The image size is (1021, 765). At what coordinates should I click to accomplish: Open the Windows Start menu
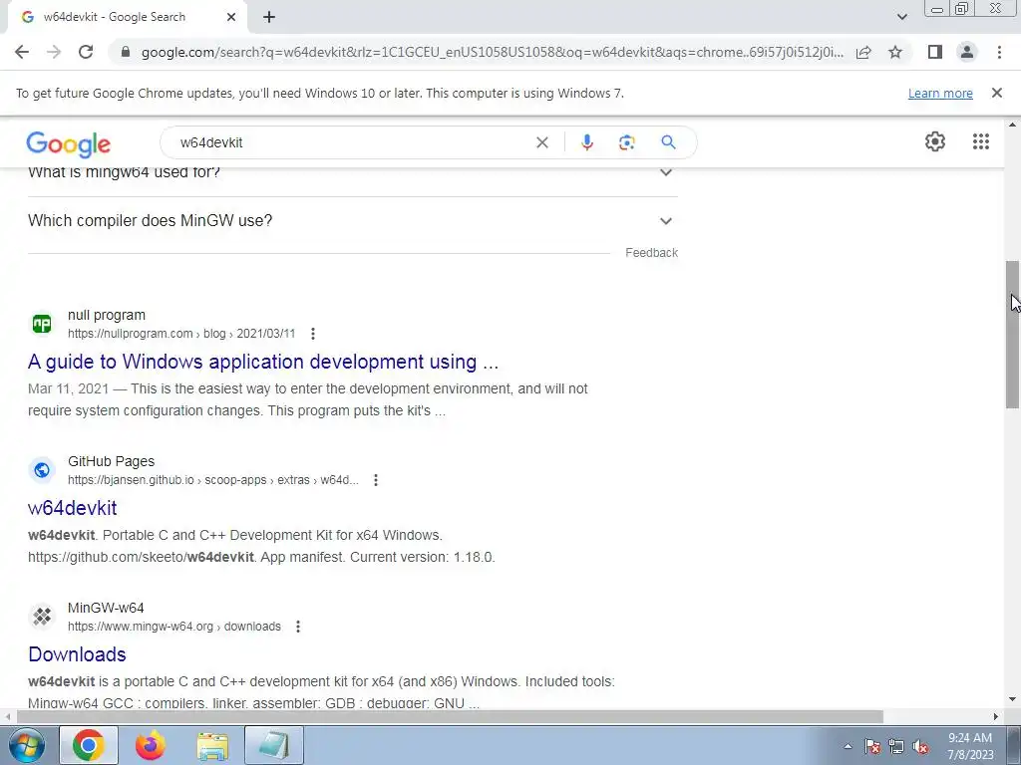click(x=26, y=745)
